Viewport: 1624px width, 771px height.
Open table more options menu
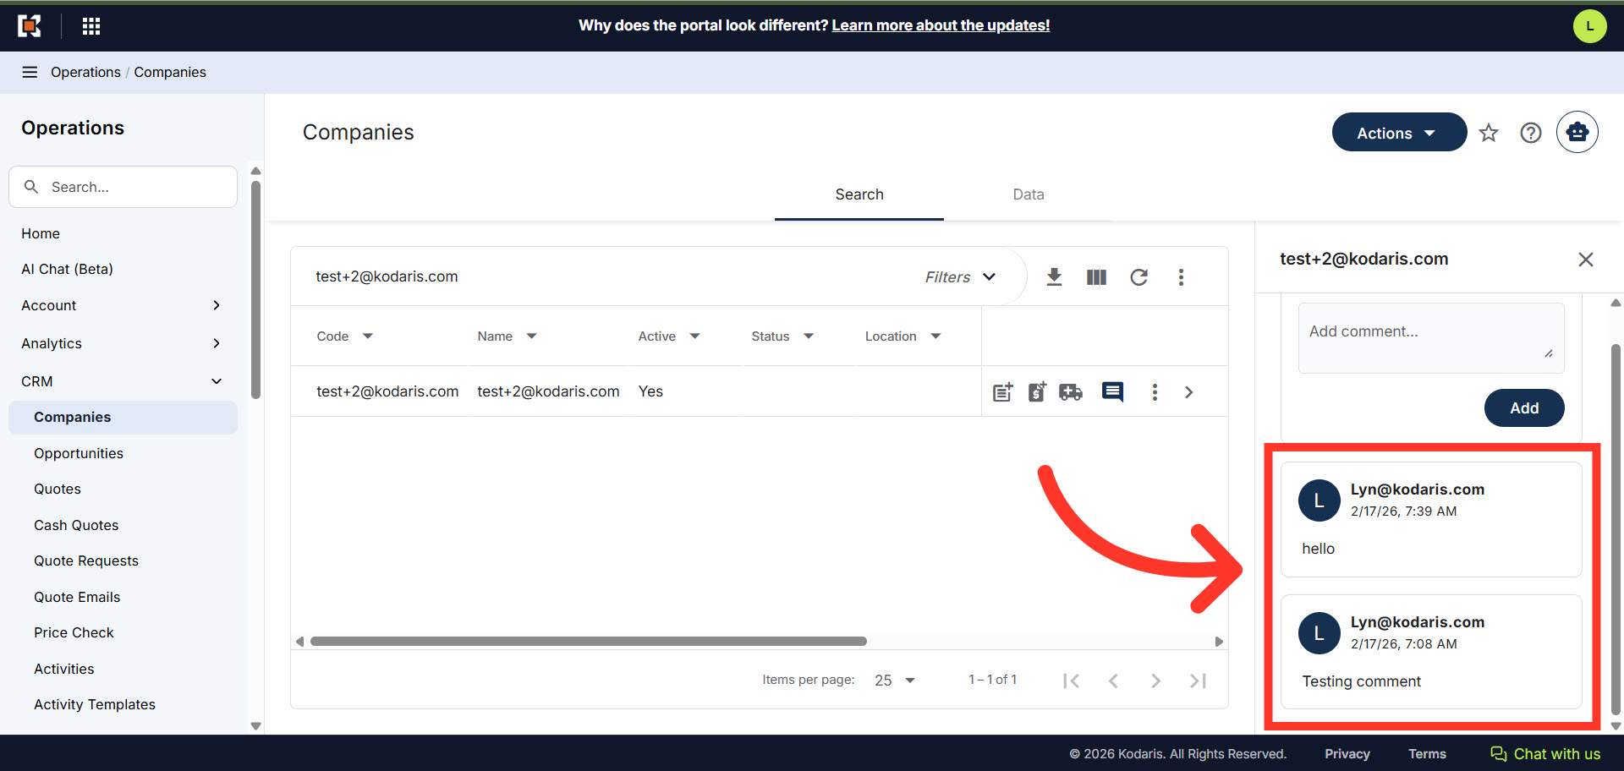pos(1181,276)
